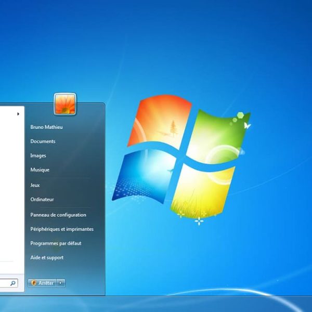Click the Arrêter shutdown button
The image size is (312, 312).
pos(43,283)
